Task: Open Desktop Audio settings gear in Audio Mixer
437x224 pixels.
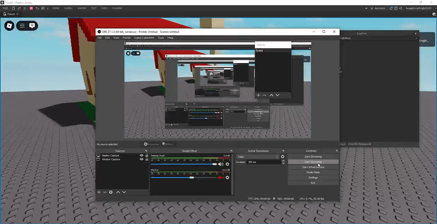Action: tap(227, 164)
